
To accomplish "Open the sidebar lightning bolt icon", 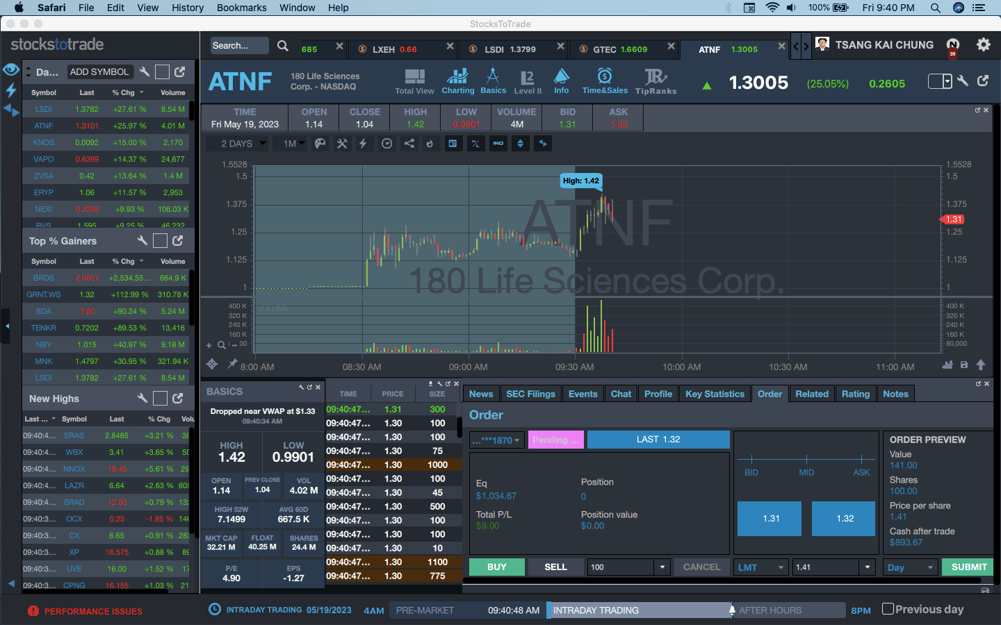I will tap(11, 90).
